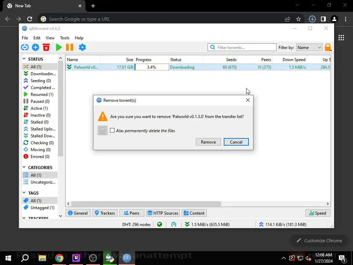Image resolution: width=353 pixels, height=265 pixels.
Task: Open the Help menu
Action: [x=79, y=38]
